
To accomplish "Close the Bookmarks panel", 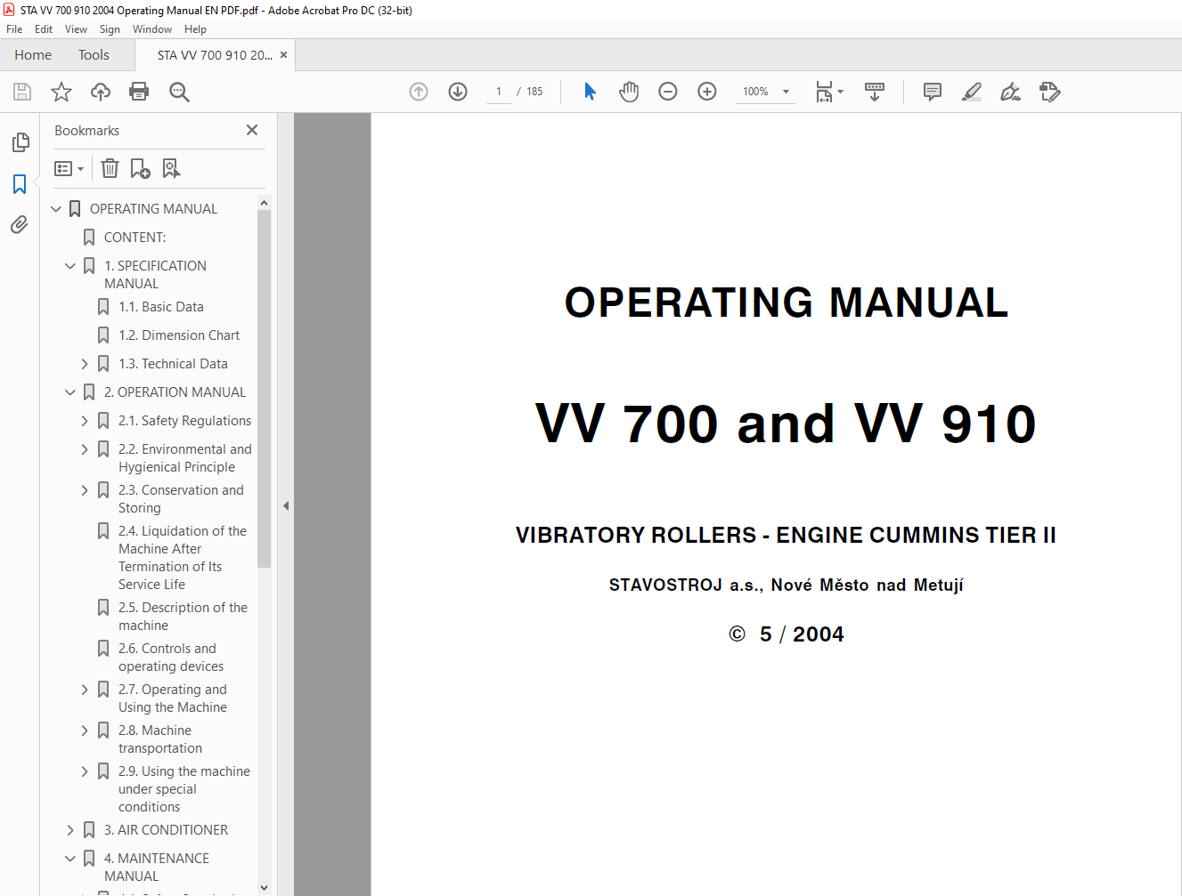I will pos(252,130).
